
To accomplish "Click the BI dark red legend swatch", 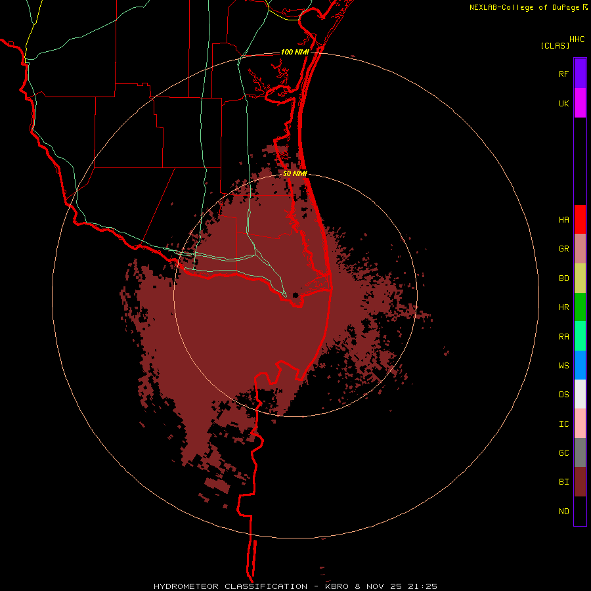I will tap(580, 482).
